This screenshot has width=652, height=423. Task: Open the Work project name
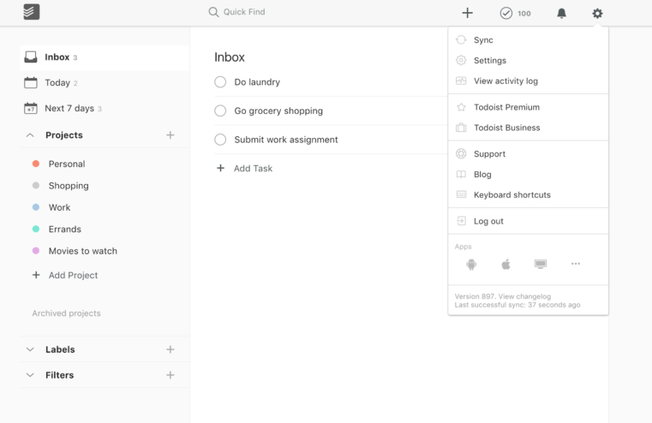click(59, 207)
